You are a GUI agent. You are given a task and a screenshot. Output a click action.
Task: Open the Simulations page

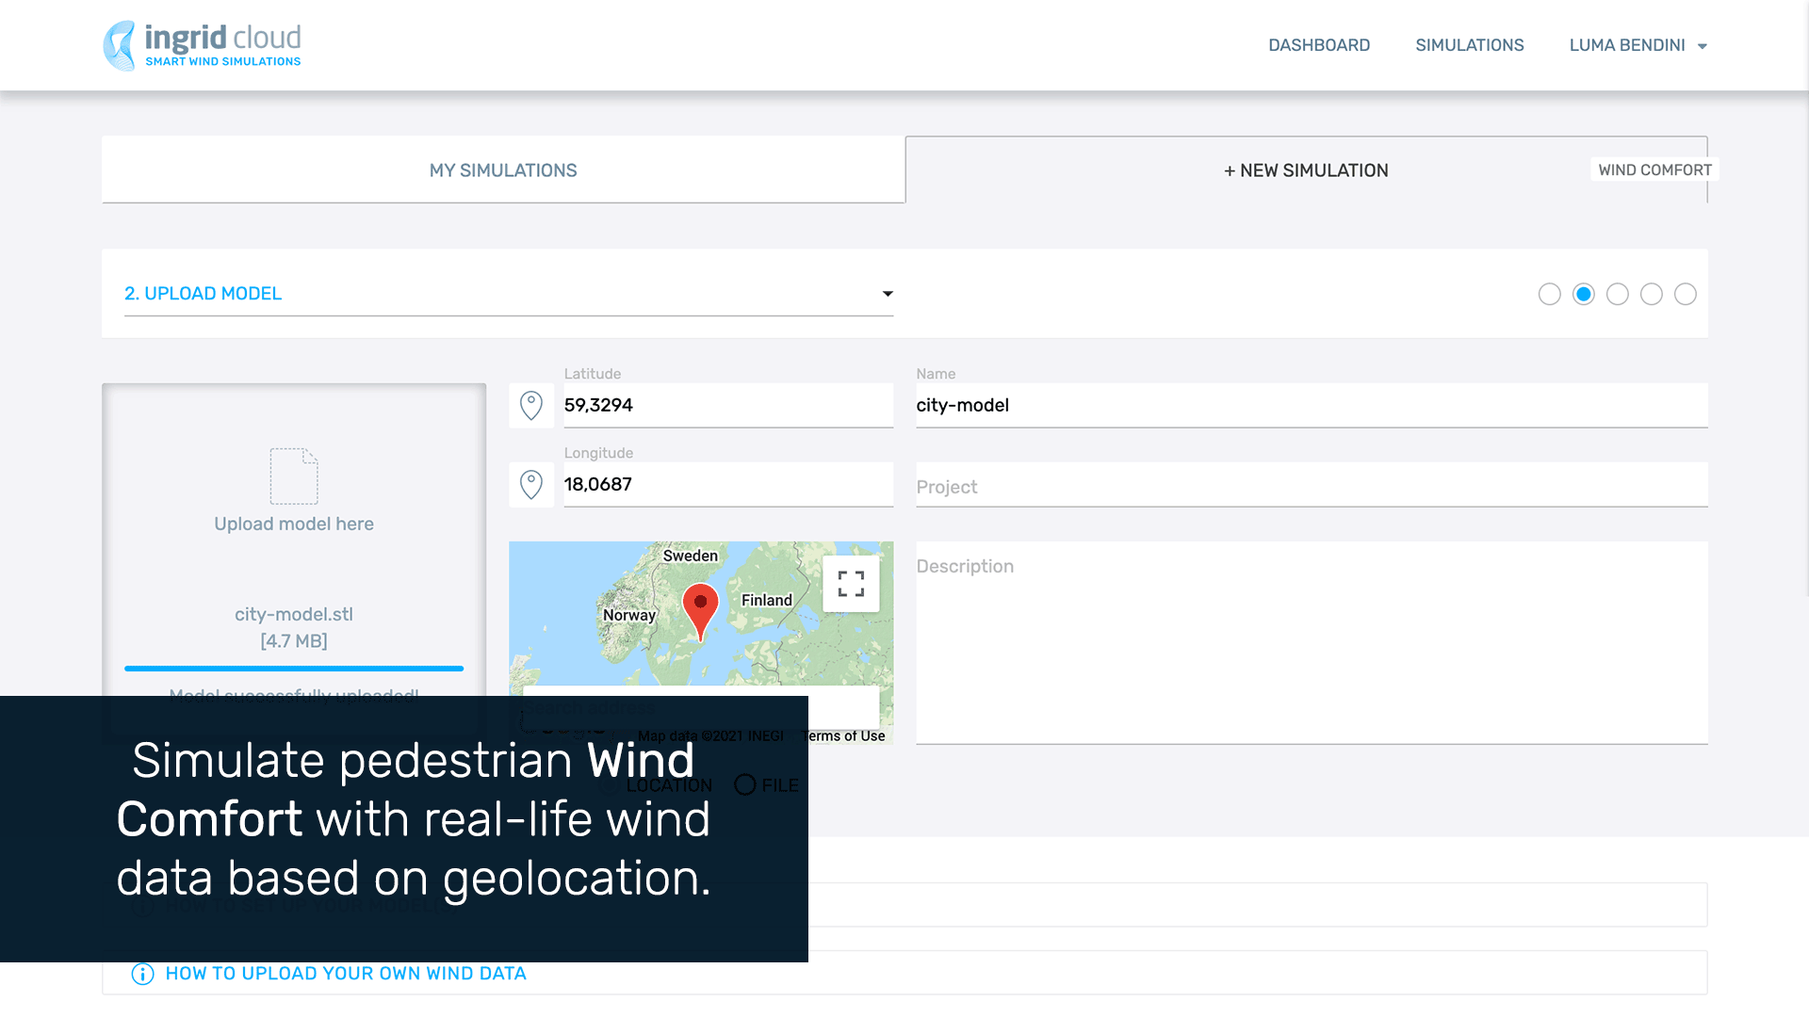[x=1470, y=45]
